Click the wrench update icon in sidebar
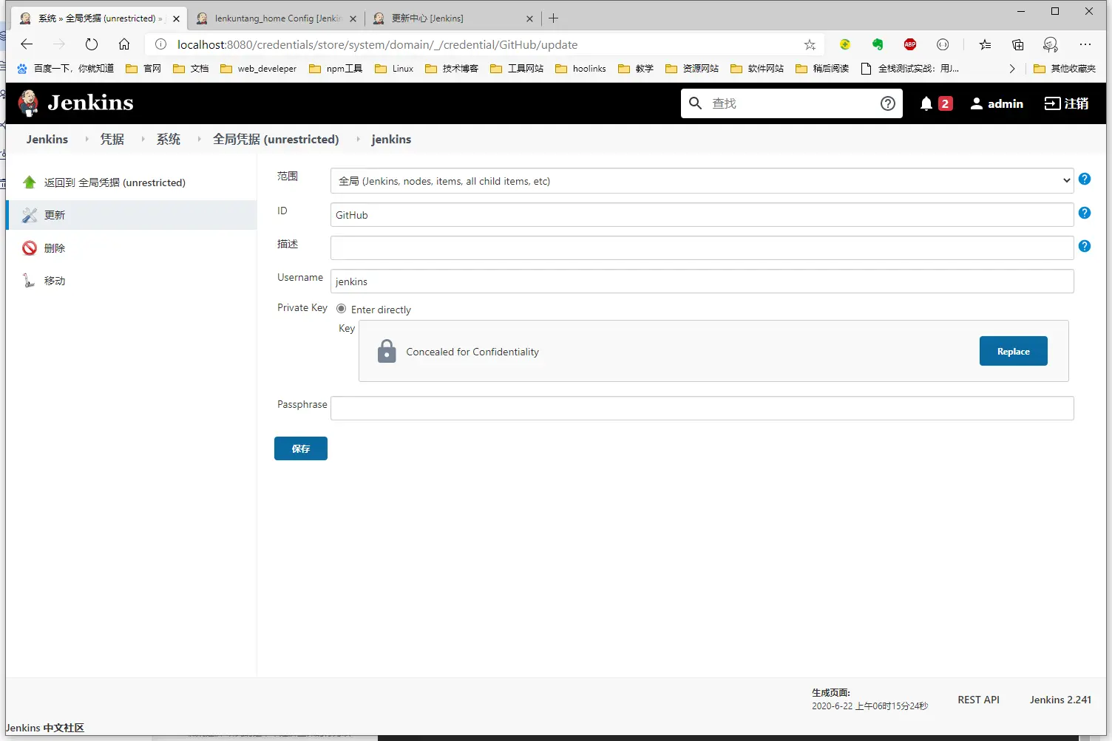This screenshot has width=1112, height=741. pyautogui.click(x=30, y=215)
